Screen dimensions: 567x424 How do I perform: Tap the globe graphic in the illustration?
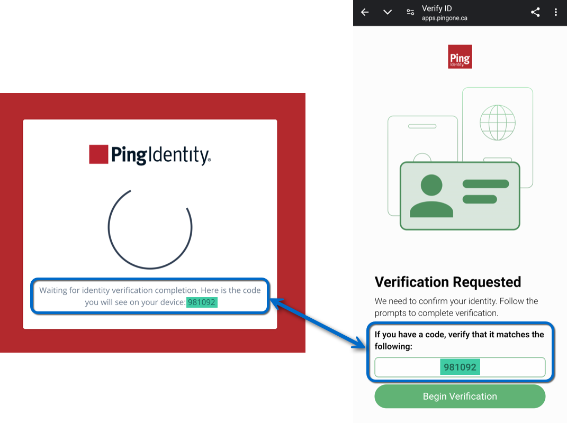498,122
